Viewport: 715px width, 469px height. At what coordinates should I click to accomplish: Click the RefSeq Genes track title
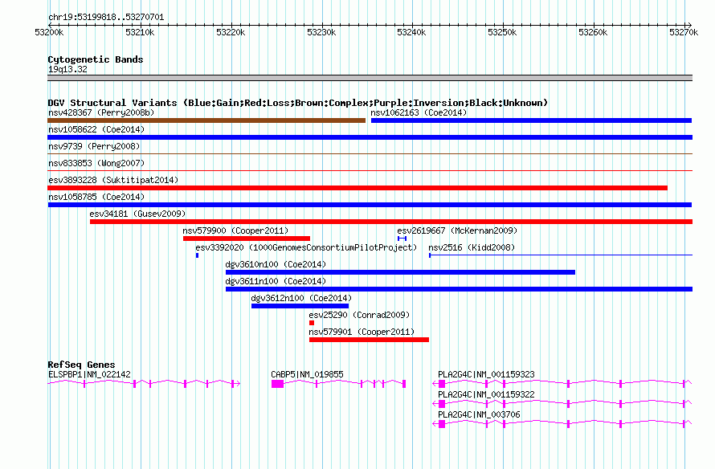(81, 365)
